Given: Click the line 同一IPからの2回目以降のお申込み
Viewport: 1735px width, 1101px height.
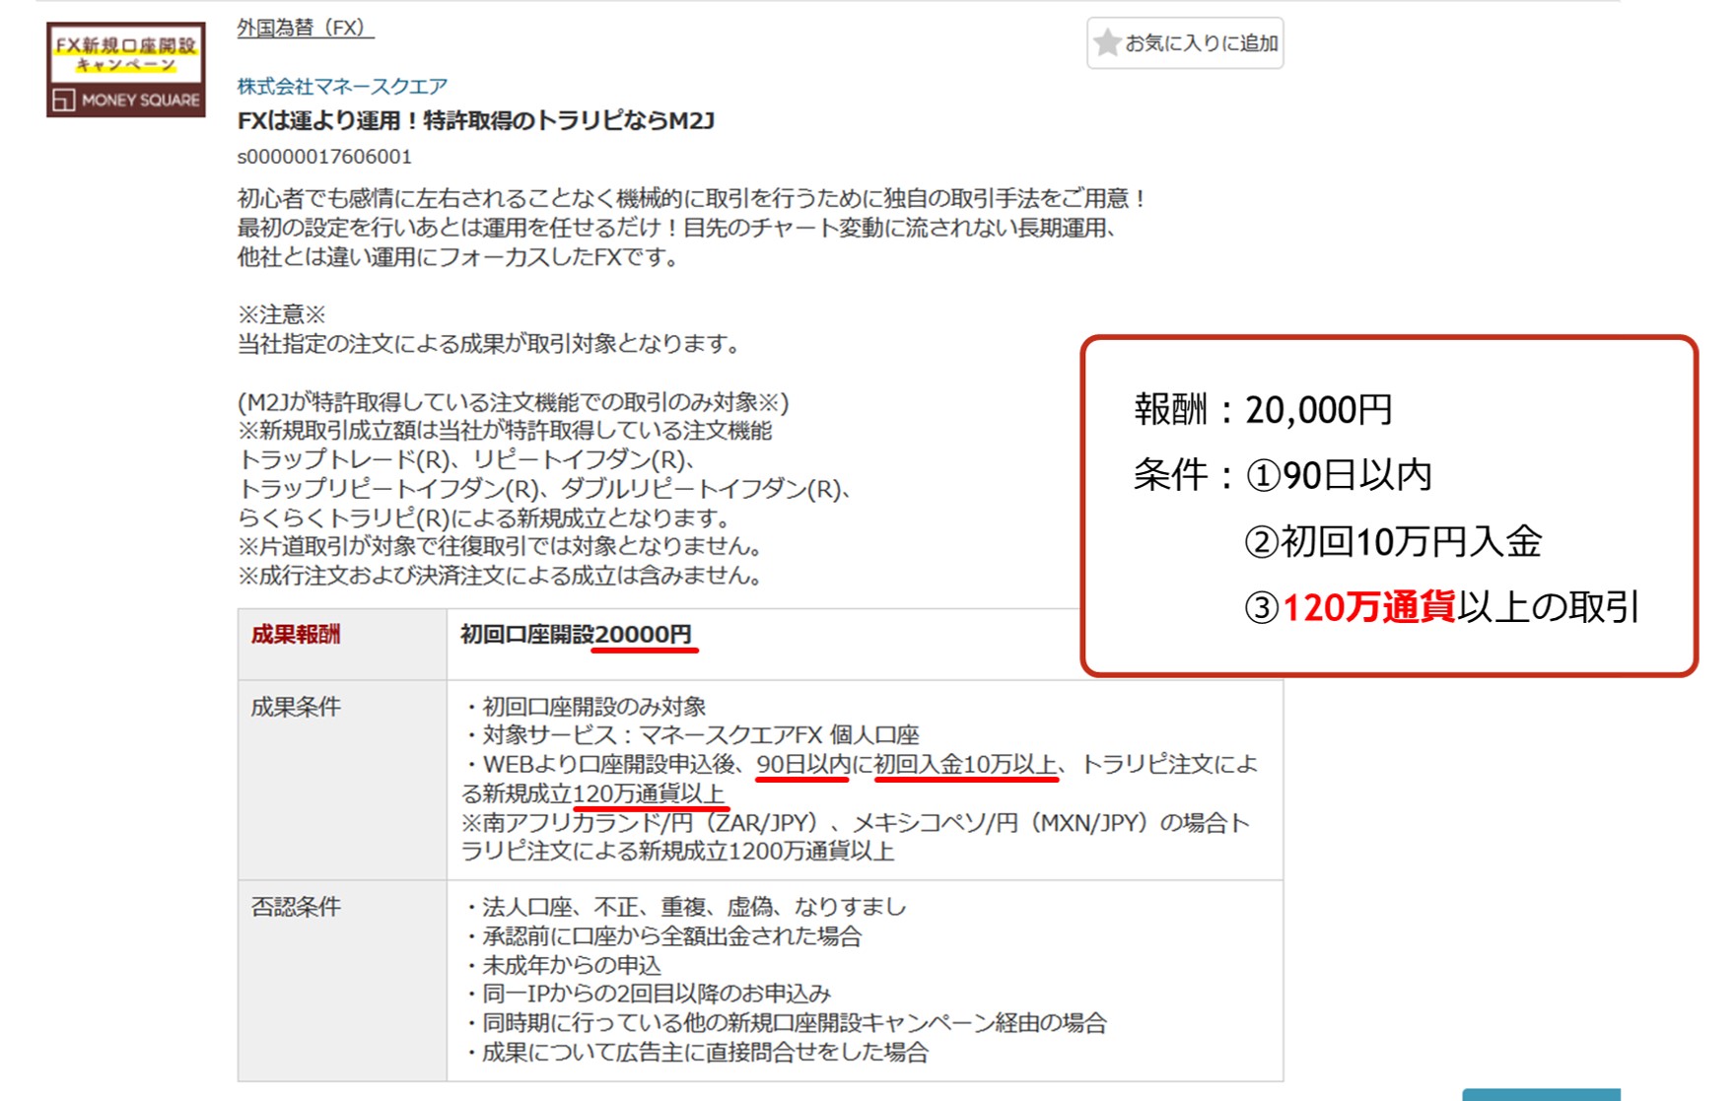Looking at the screenshot, I should pos(657,994).
